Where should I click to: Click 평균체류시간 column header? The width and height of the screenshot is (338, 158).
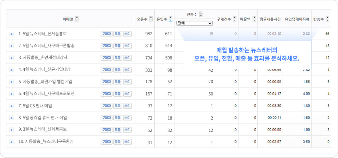click(x=270, y=19)
